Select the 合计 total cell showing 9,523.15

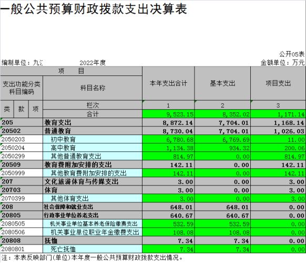click(x=168, y=114)
